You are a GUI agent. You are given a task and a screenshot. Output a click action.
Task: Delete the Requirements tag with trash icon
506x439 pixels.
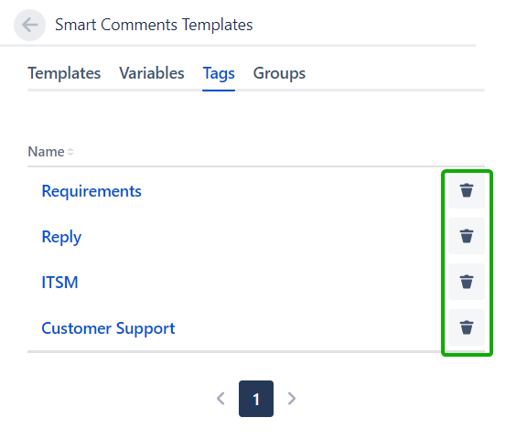coord(467,190)
